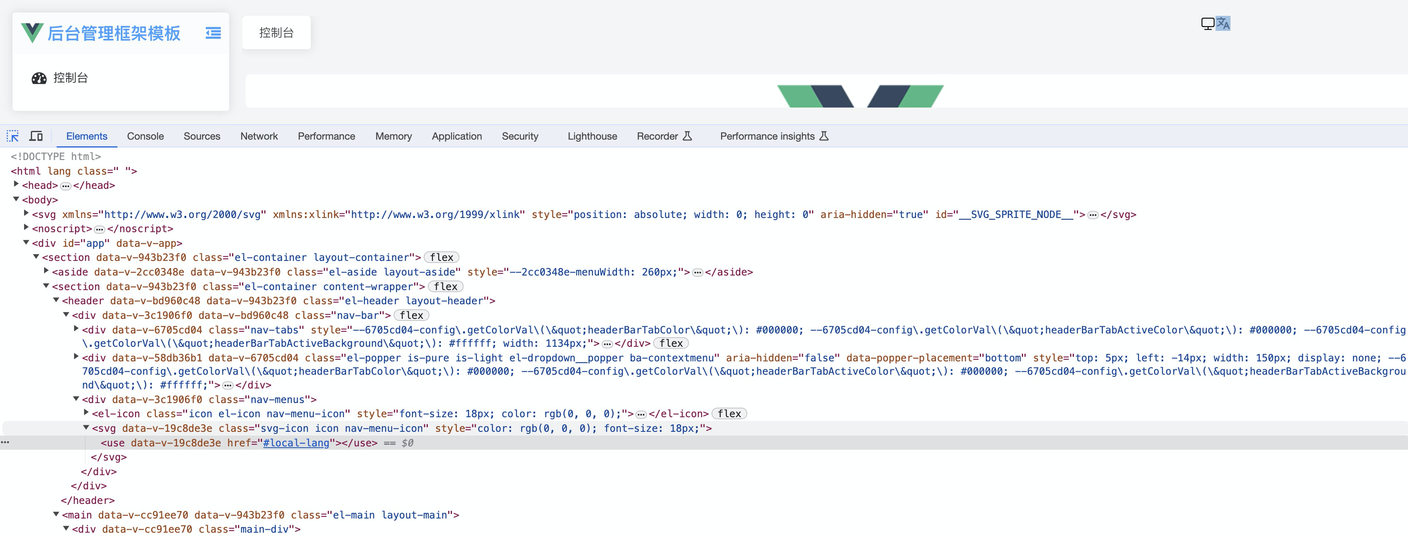Click the 控制台 tab in the page header

pyautogui.click(x=277, y=33)
